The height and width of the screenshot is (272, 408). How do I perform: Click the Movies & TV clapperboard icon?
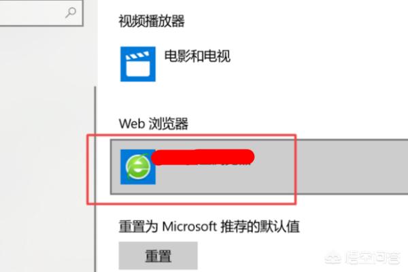138,65
